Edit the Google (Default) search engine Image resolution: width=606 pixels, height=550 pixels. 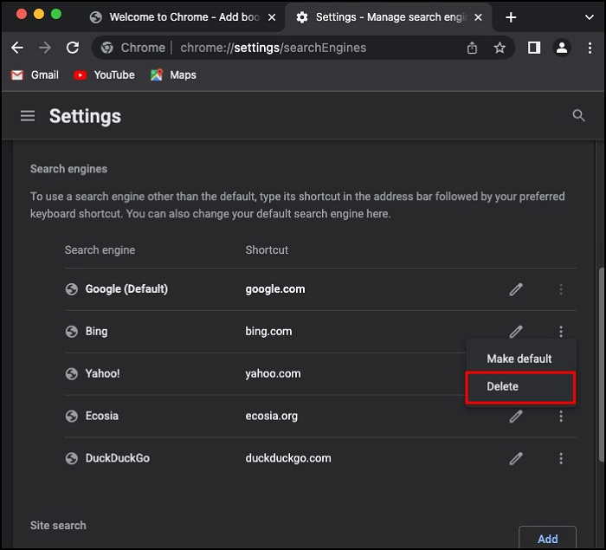click(516, 289)
